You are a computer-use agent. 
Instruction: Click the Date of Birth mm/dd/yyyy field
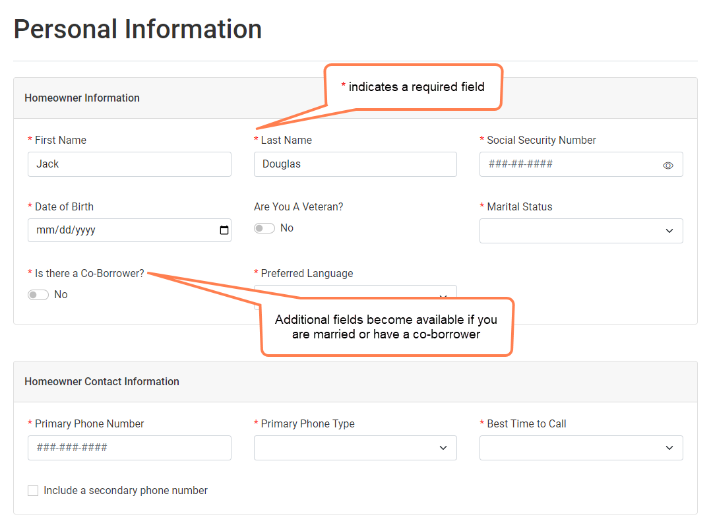coord(119,231)
